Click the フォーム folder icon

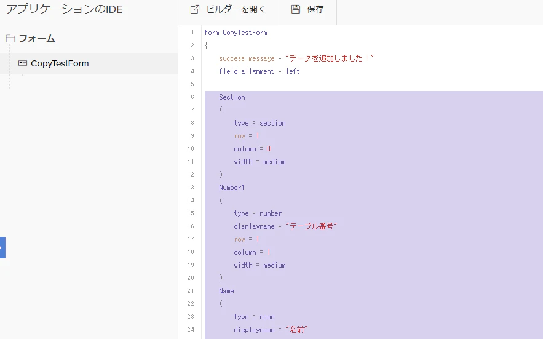click(10, 39)
